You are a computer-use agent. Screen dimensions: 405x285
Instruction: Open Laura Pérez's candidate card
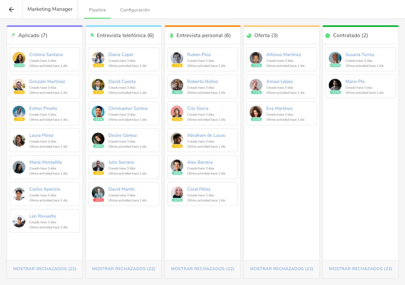click(x=45, y=140)
